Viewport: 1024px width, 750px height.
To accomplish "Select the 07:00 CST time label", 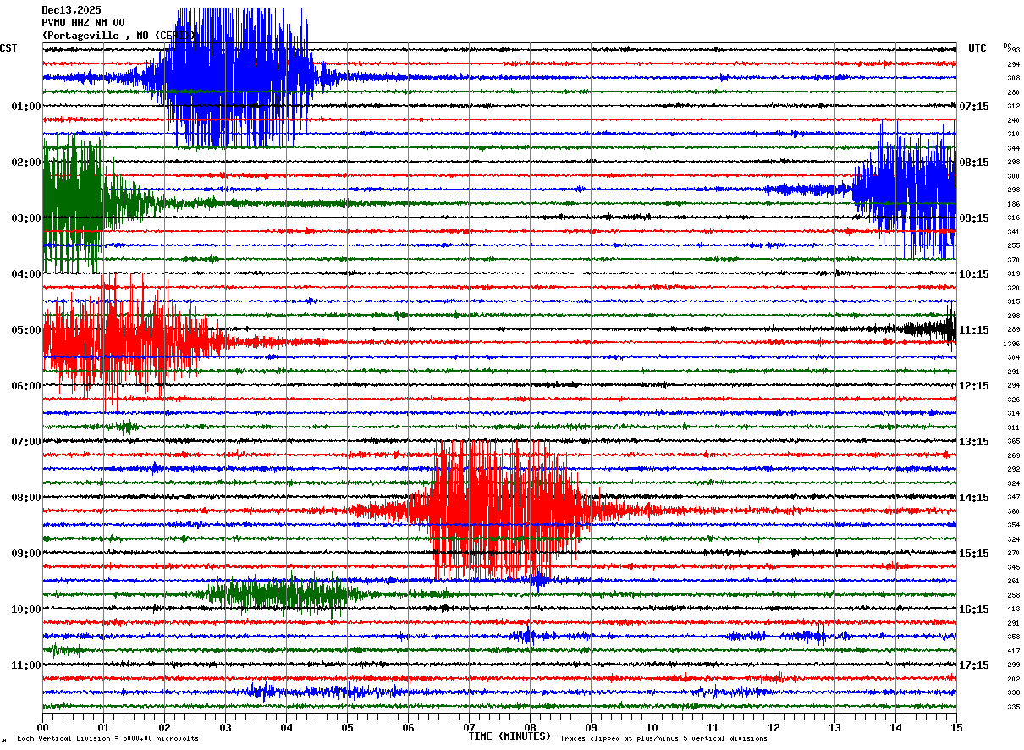I will point(26,442).
